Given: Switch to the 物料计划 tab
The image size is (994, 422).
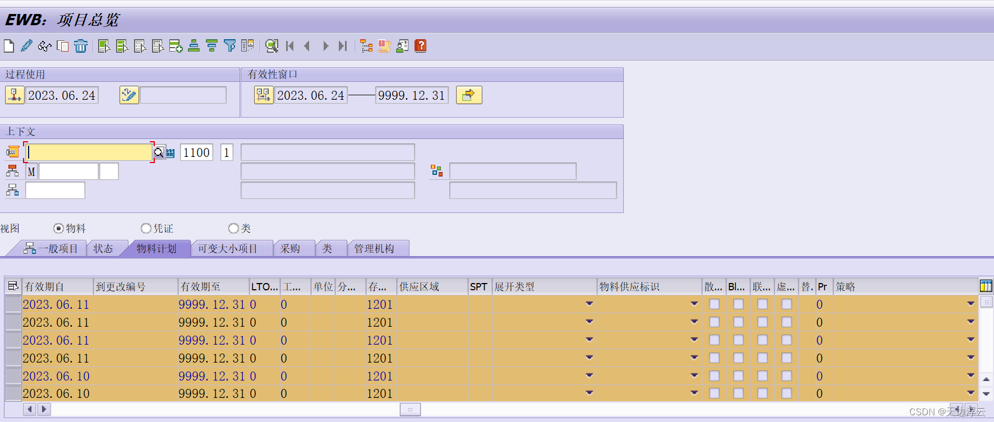Looking at the screenshot, I should [157, 248].
